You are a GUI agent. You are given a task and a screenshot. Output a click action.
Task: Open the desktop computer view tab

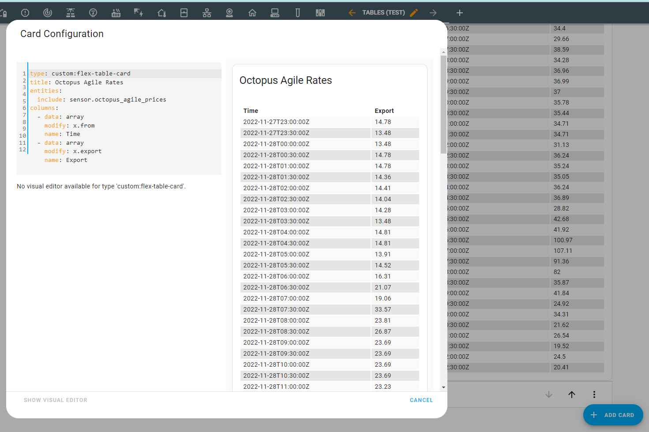coord(275,13)
